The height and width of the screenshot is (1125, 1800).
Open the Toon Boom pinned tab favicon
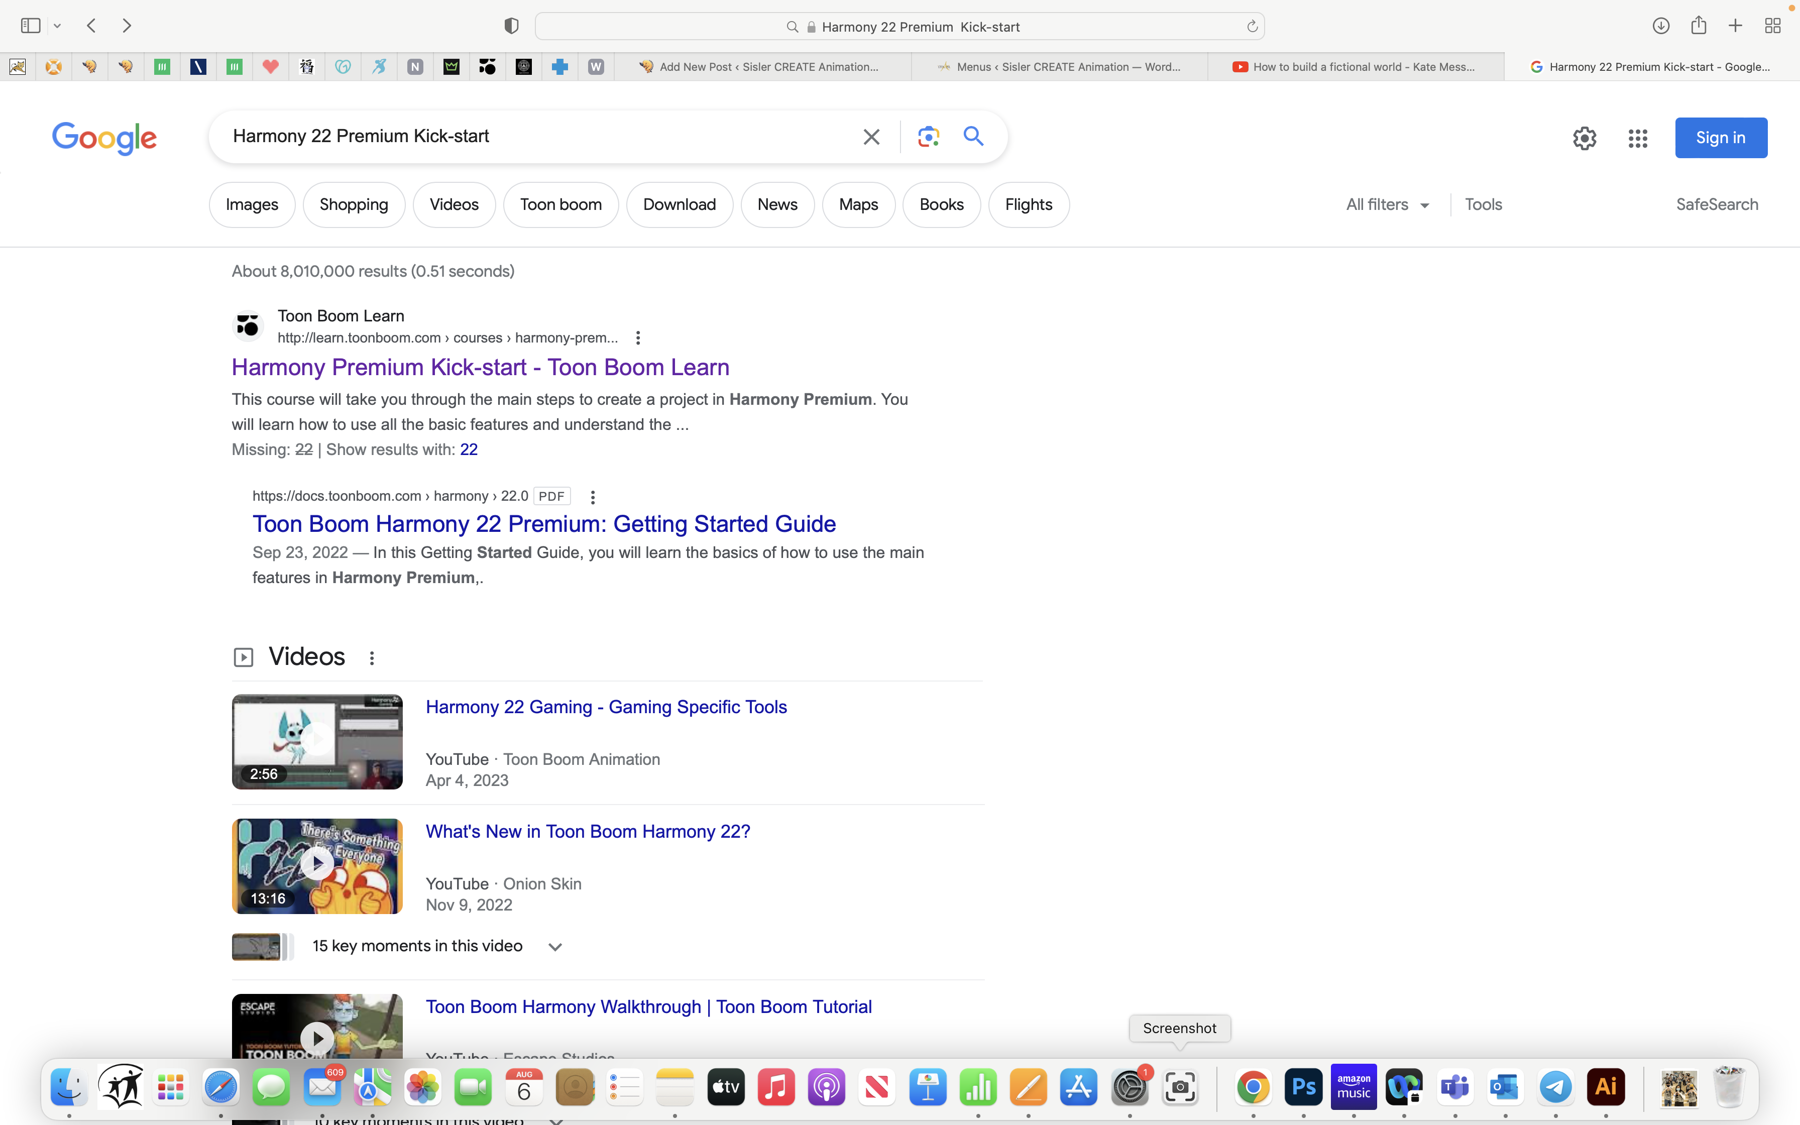tap(487, 67)
